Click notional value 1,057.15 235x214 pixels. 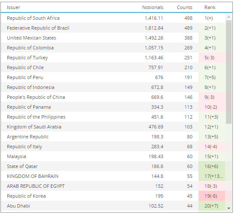click(x=154, y=48)
